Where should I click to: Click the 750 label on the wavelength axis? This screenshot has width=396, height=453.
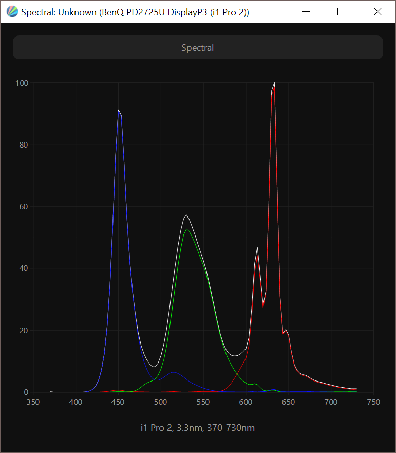point(373,402)
